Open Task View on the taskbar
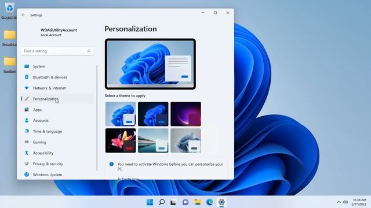371x208 pixels. pos(173,202)
